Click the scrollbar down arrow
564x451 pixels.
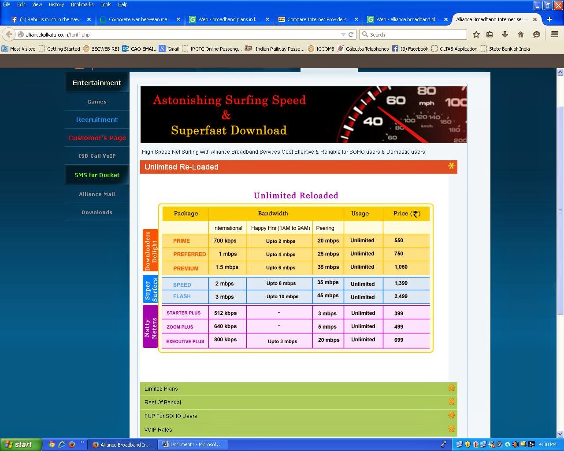point(560,434)
